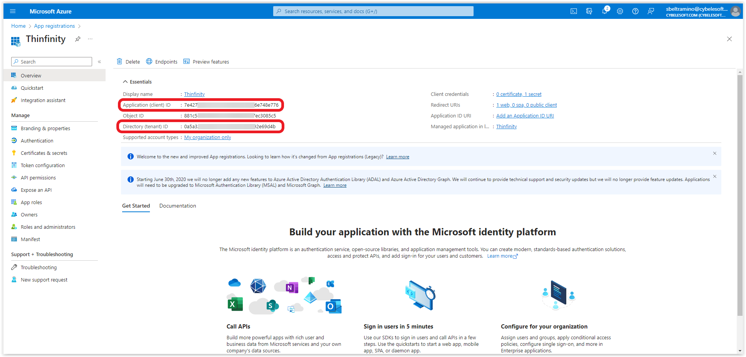Click the Sign in users illustration
The width and height of the screenshot is (746, 357).
click(x=420, y=295)
